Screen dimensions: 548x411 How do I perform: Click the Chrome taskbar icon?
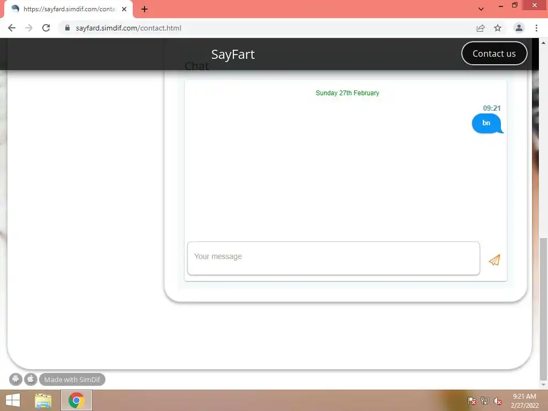tap(76, 400)
